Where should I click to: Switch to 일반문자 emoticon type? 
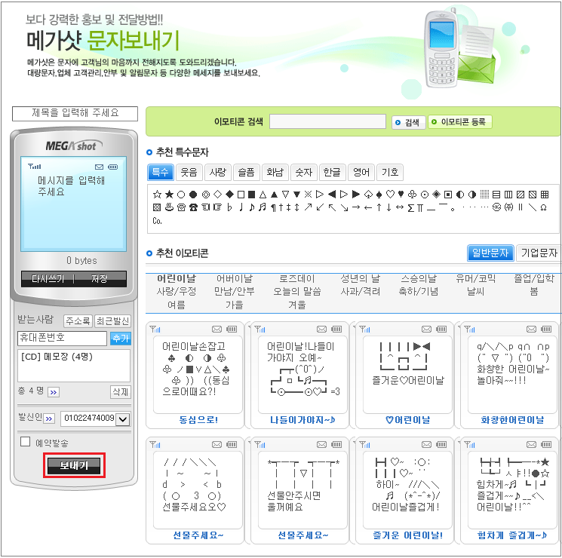[490, 253]
